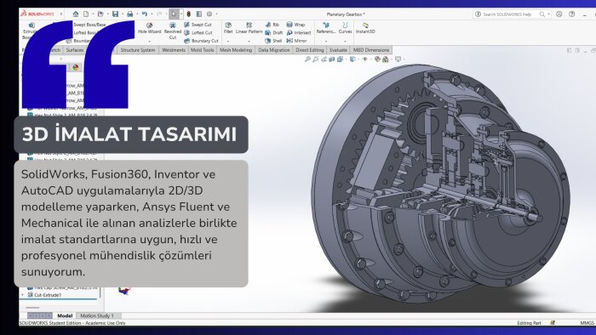
Task: Toggle Hide/Show Items eye icon
Action: (365, 60)
